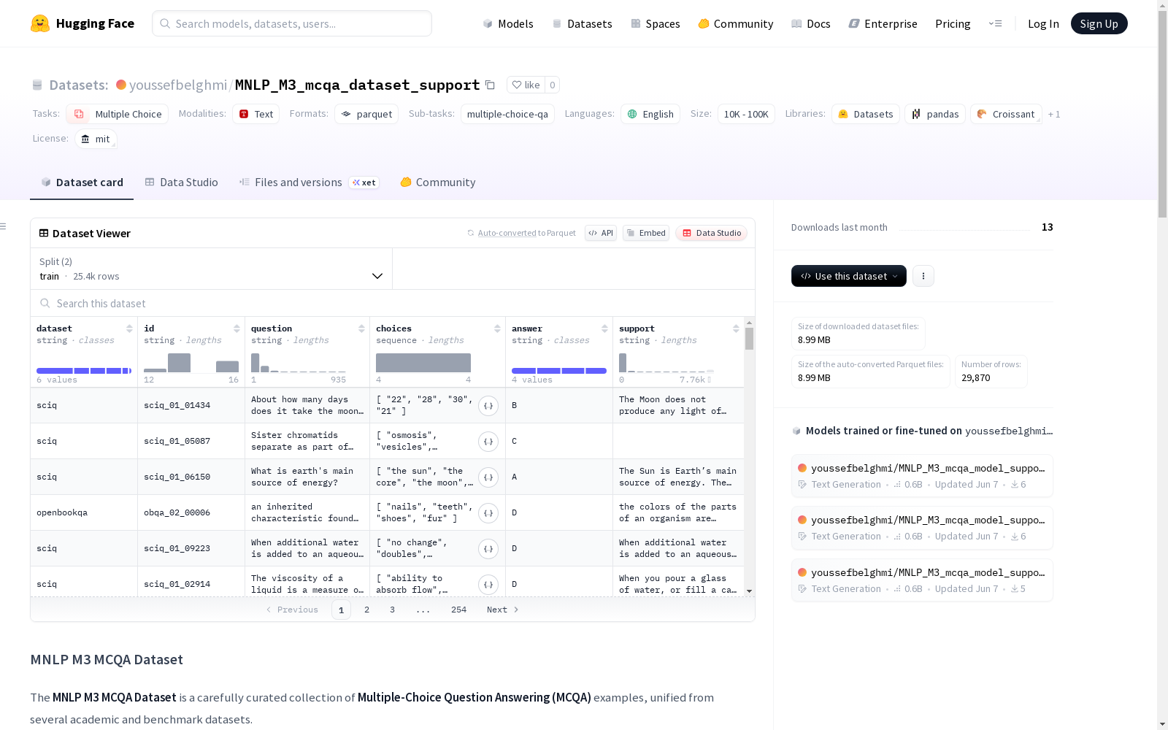Viewport: 1168px width, 730px height.
Task: Like the dataset with the heart button
Action: tap(526, 85)
